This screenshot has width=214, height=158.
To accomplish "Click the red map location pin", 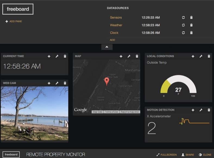I will (x=106, y=81).
